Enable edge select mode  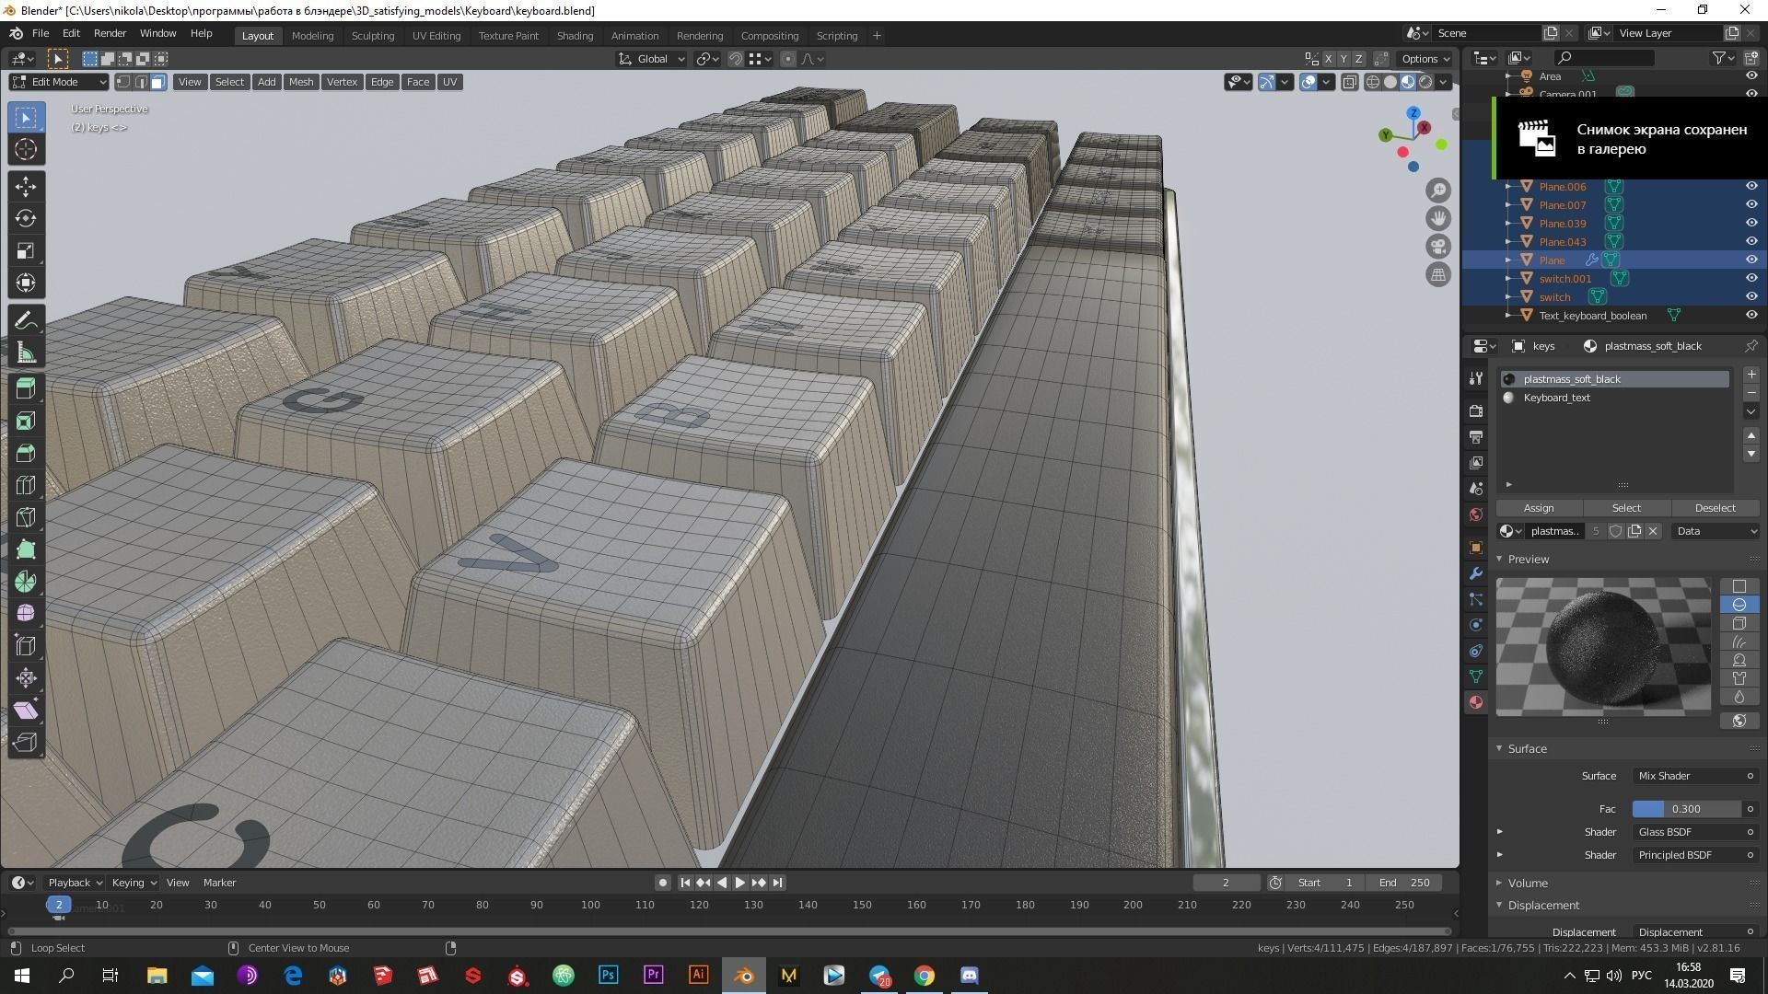point(140,82)
